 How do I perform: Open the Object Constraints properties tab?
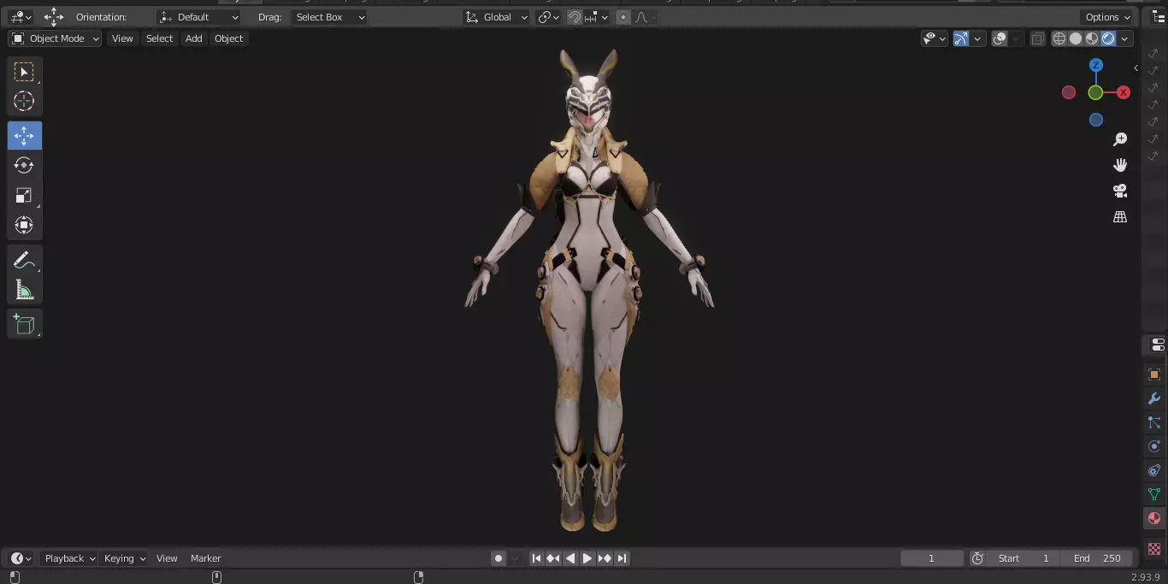1154,471
